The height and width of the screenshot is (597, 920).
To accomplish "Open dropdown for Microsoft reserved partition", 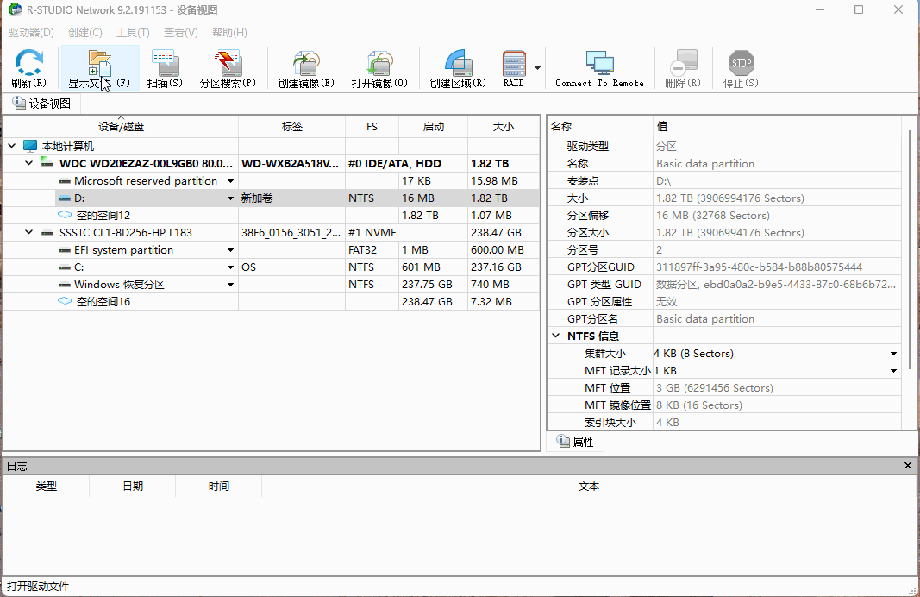I will 230,181.
